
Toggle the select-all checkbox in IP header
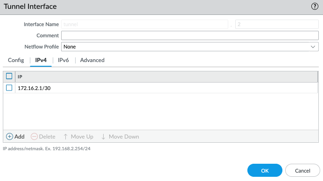(9, 76)
